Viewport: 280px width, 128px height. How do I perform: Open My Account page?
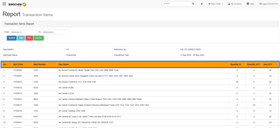click(x=235, y=4)
